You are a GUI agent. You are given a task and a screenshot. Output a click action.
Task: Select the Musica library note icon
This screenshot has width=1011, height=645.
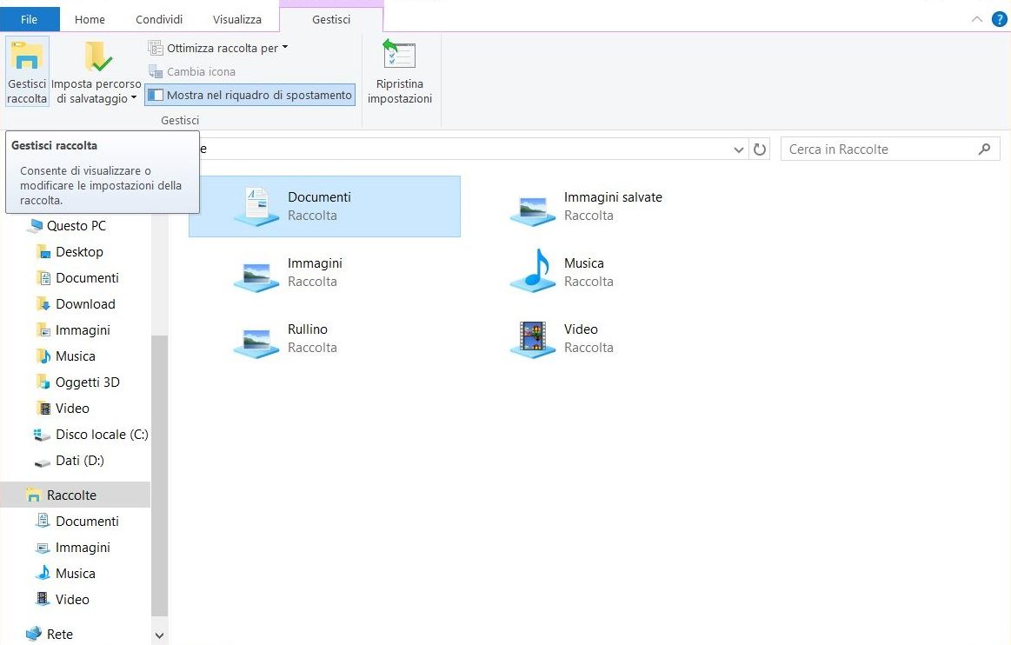[x=532, y=269]
